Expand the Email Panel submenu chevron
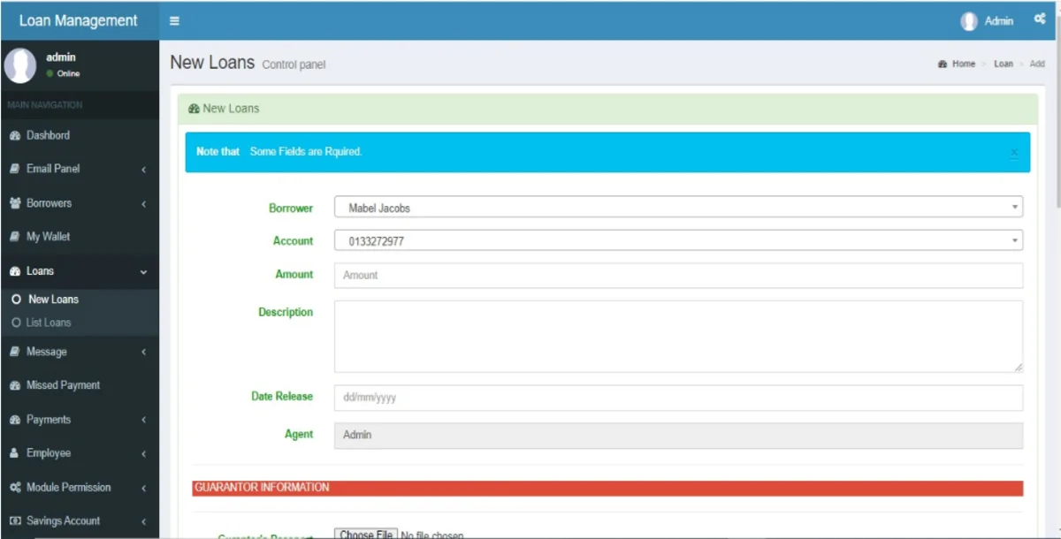This screenshot has width=1061, height=539. pyautogui.click(x=143, y=170)
